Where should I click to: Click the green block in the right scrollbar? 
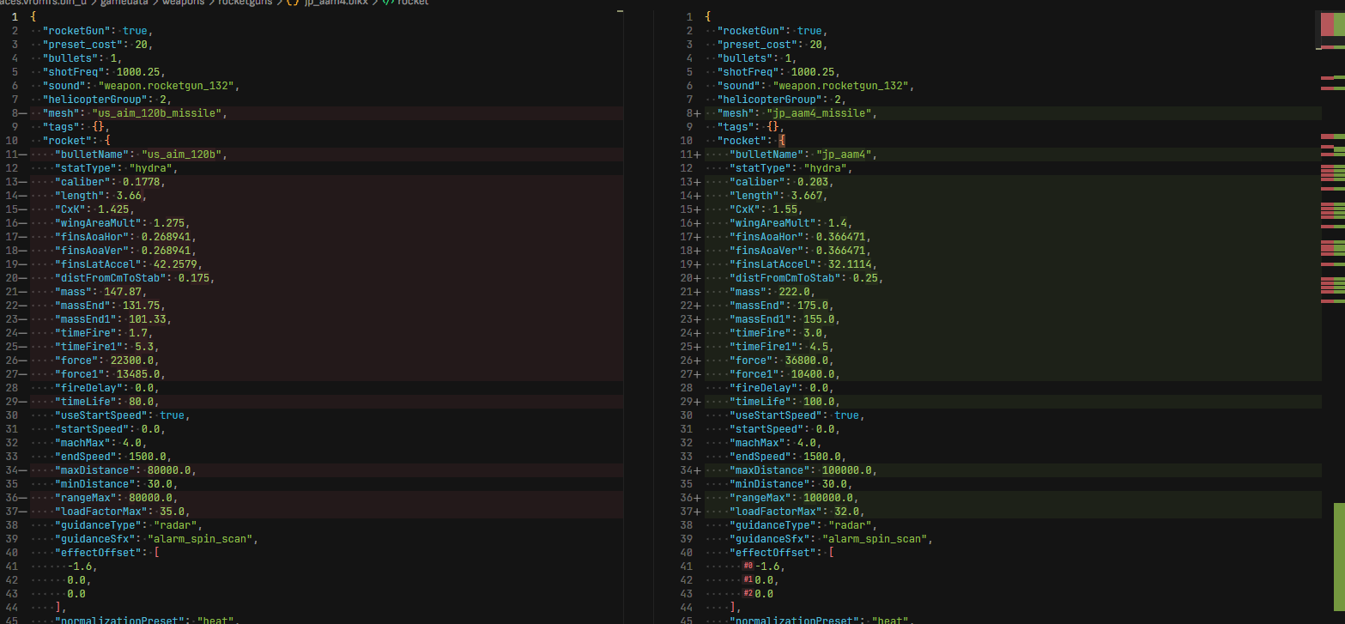click(x=1339, y=558)
